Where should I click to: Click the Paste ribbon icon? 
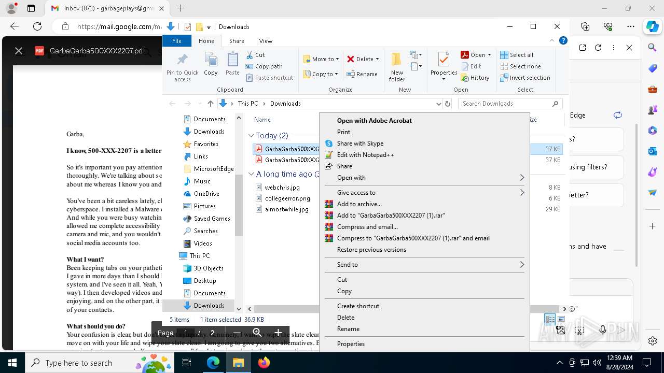(232, 64)
